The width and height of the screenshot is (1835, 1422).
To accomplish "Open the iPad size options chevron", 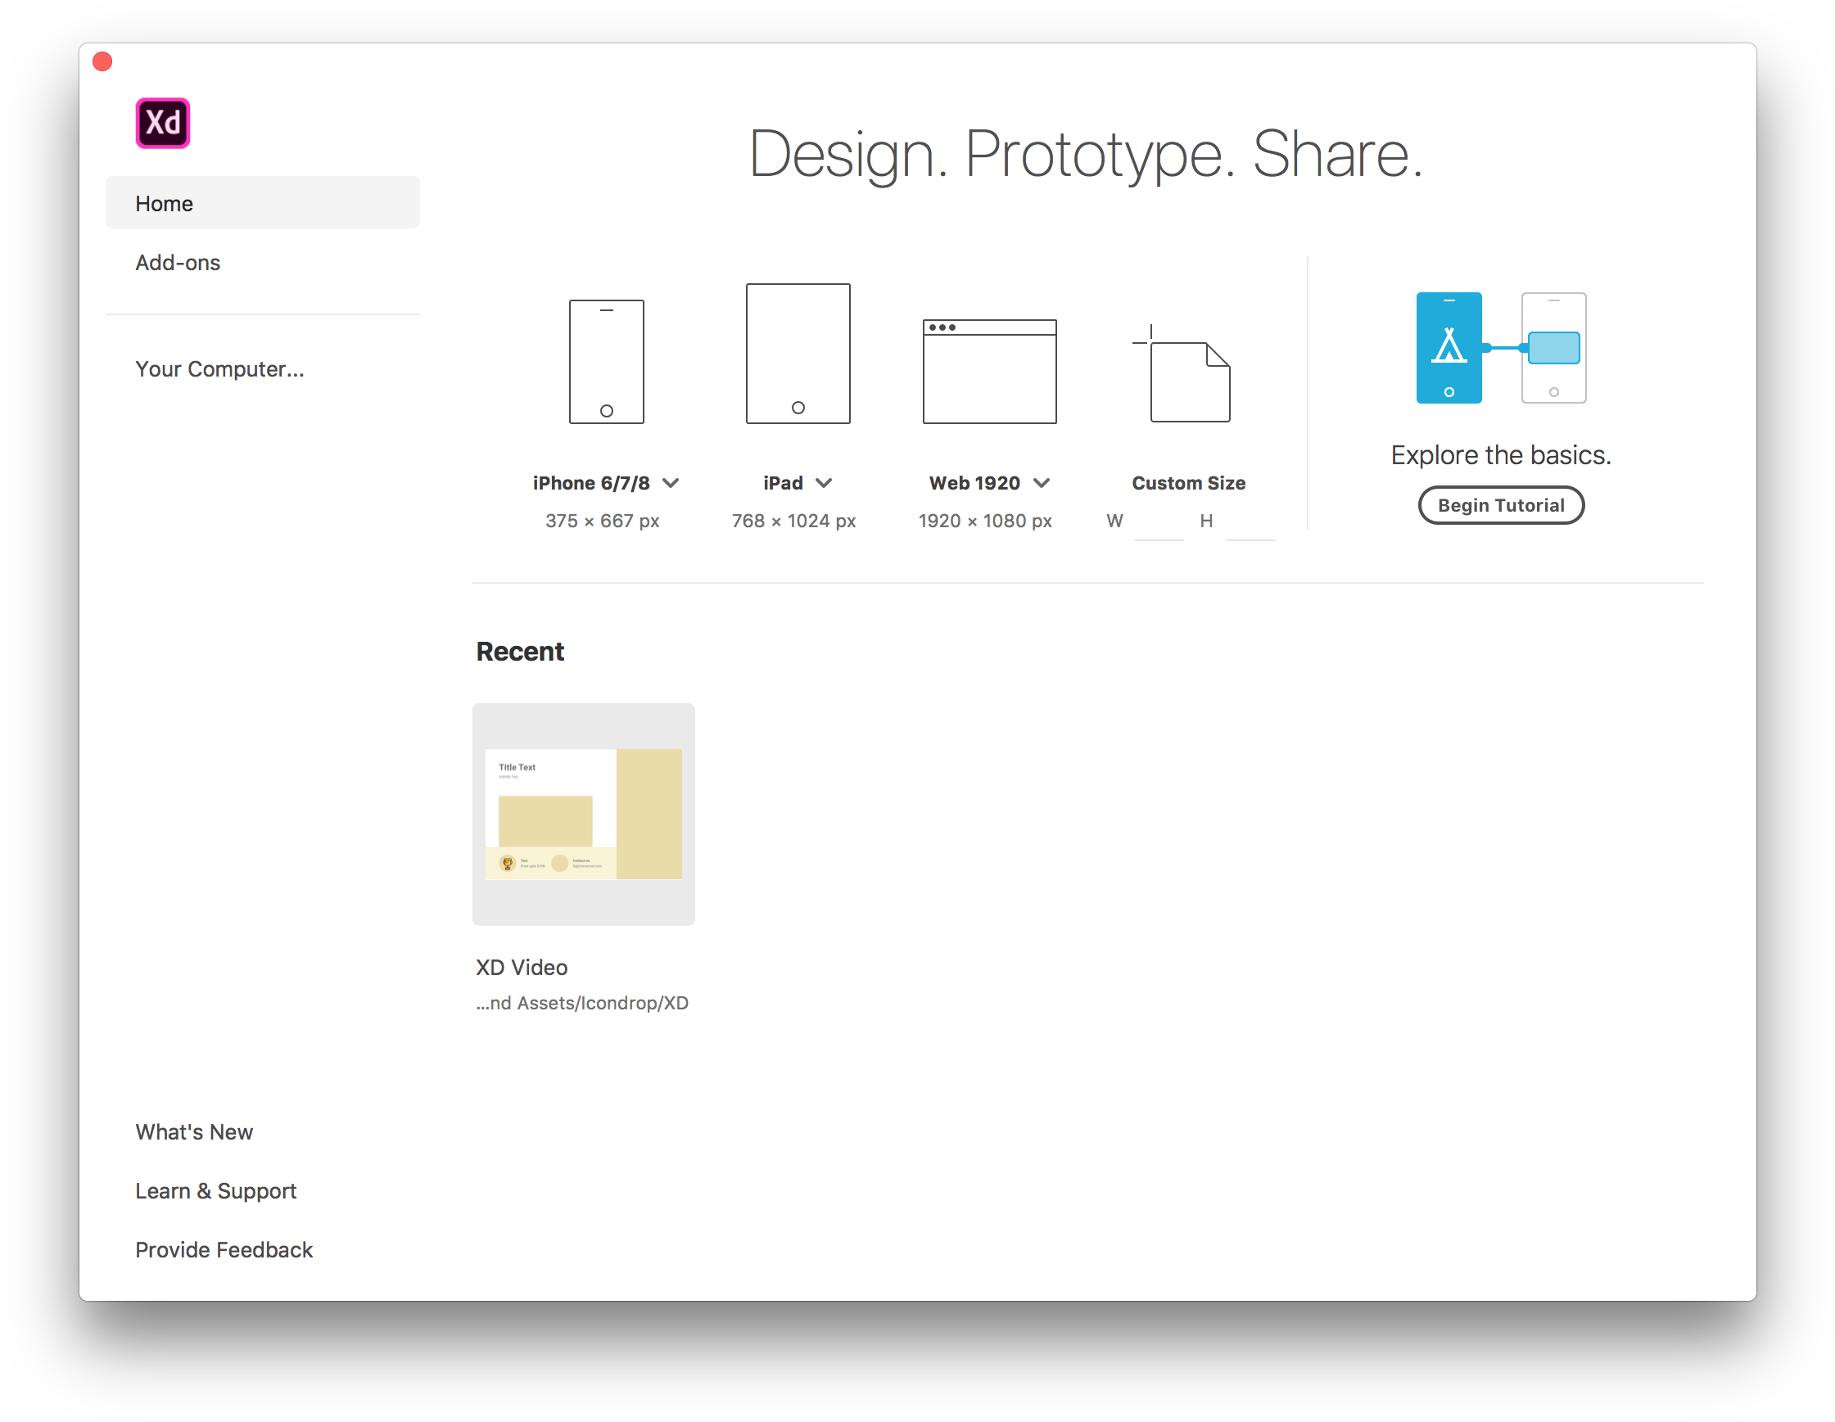I will click(x=824, y=483).
